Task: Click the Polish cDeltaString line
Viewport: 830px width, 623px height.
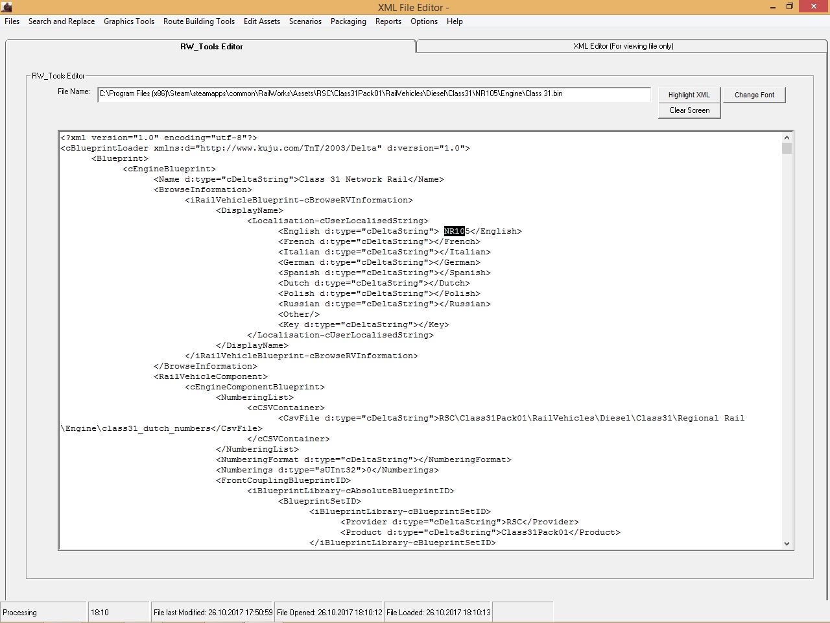Action: tap(379, 293)
